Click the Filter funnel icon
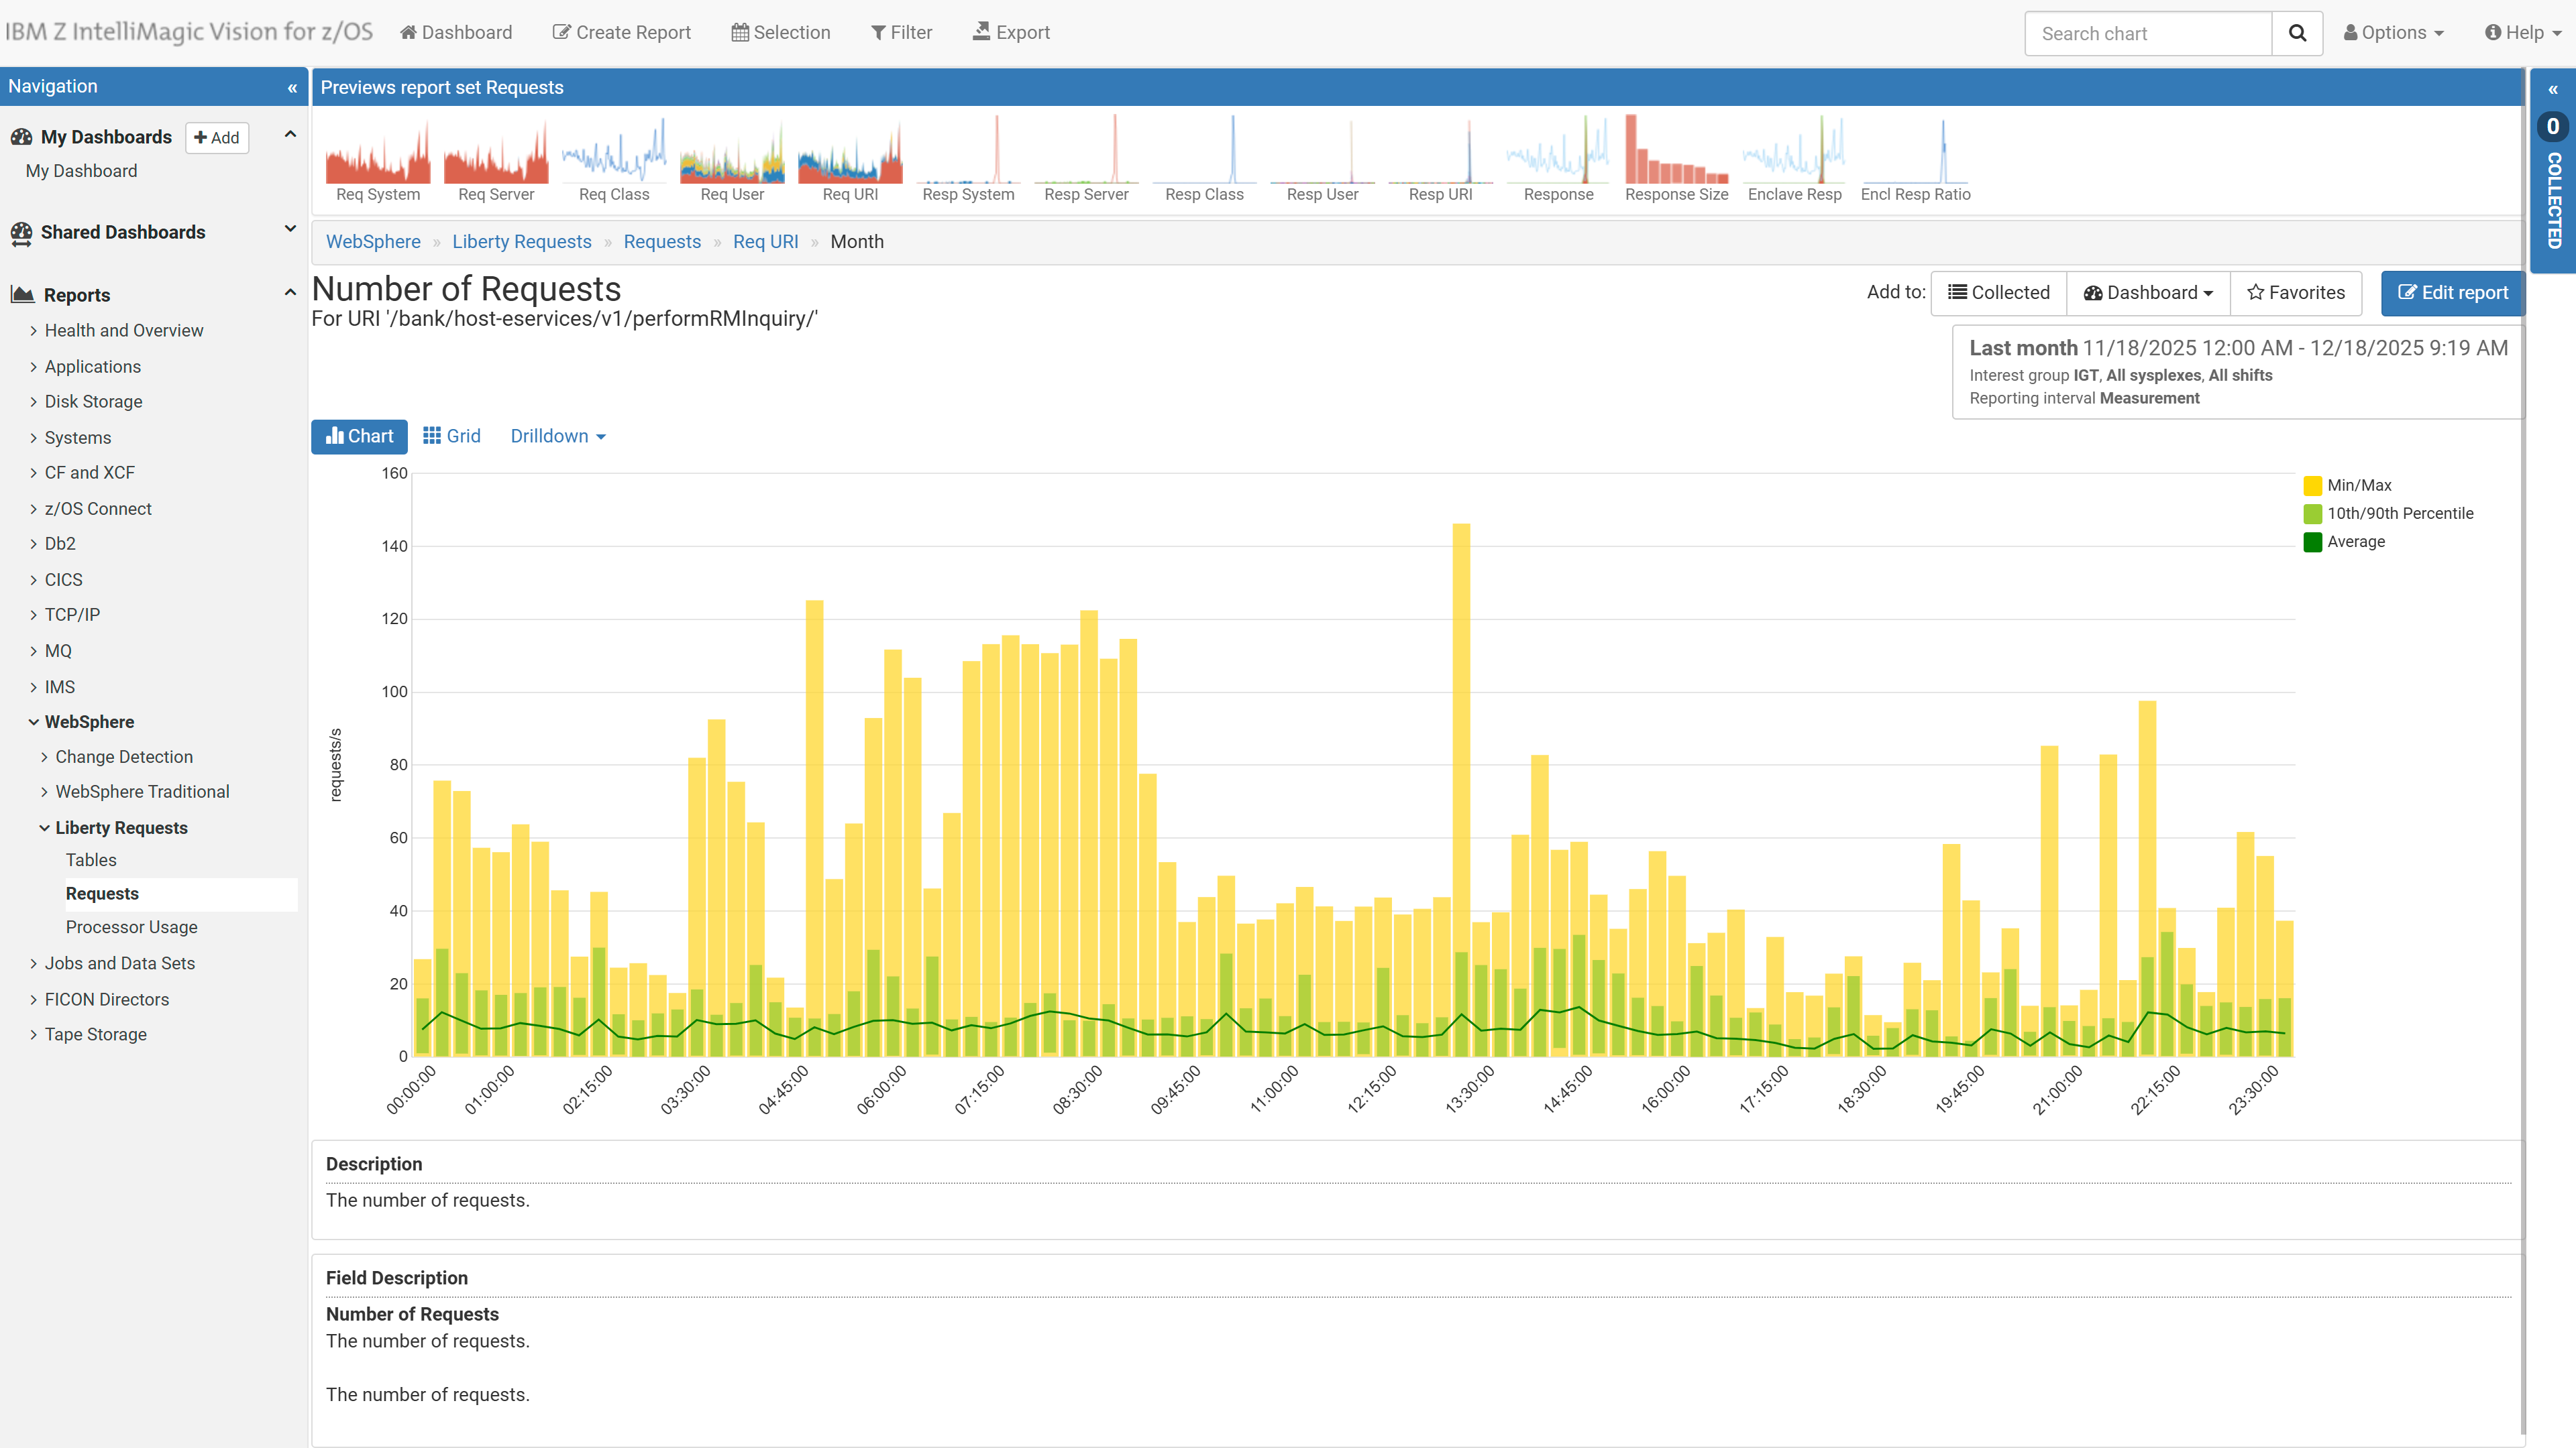2576x1448 pixels. pyautogui.click(x=878, y=33)
